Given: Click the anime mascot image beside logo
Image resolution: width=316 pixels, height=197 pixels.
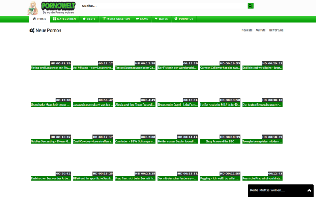Looking at the screenshot, I should (x=33, y=8).
